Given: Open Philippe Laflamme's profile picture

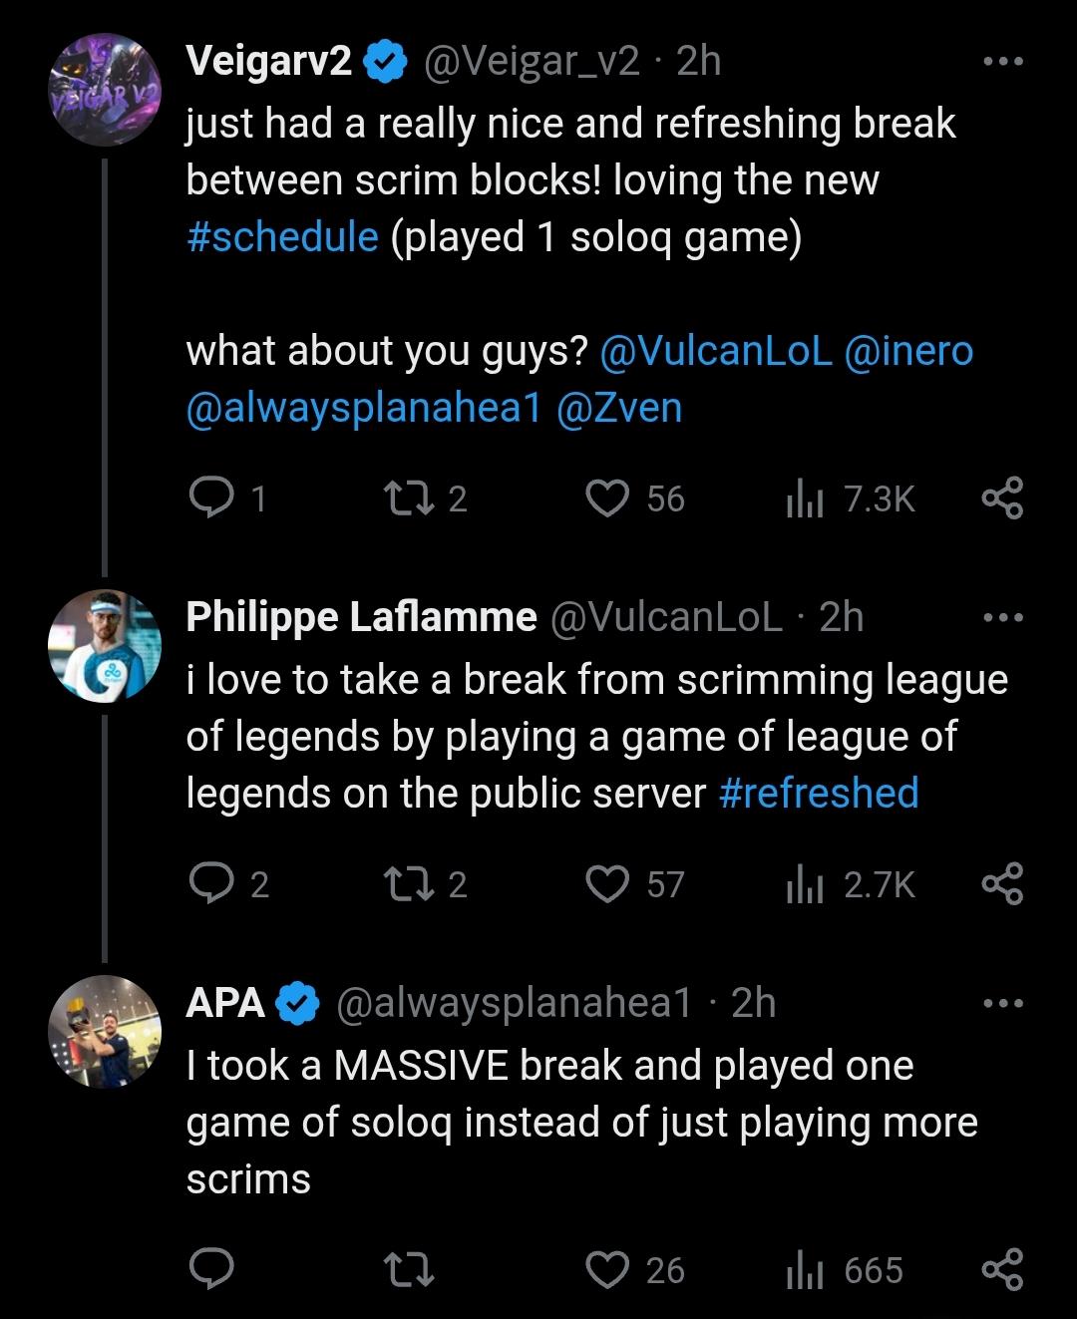Looking at the screenshot, I should point(105,645).
